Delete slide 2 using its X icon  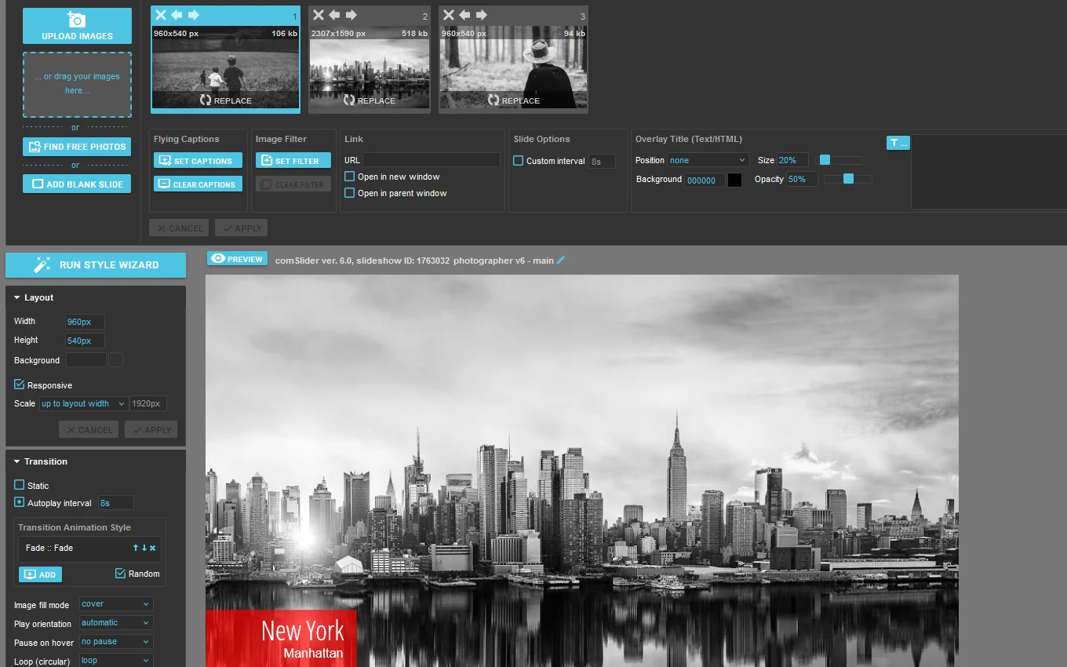pos(318,15)
